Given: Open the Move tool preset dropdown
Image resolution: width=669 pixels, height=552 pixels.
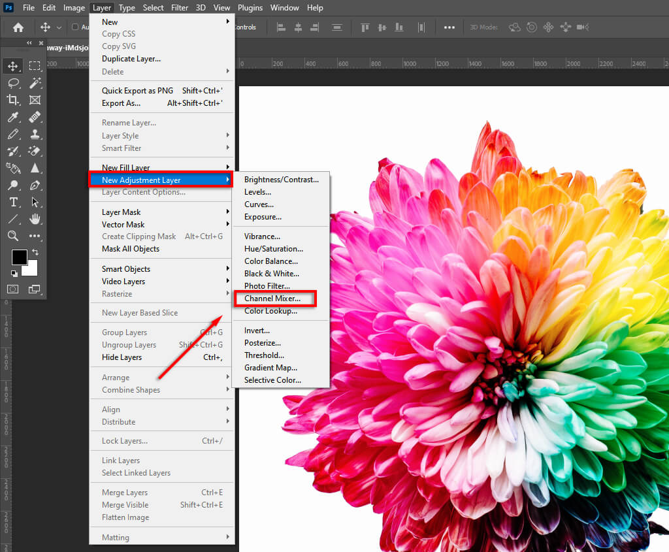Looking at the screenshot, I should click(x=59, y=27).
